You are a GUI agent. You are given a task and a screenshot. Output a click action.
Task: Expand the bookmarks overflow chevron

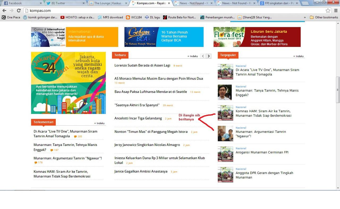tap(305, 17)
